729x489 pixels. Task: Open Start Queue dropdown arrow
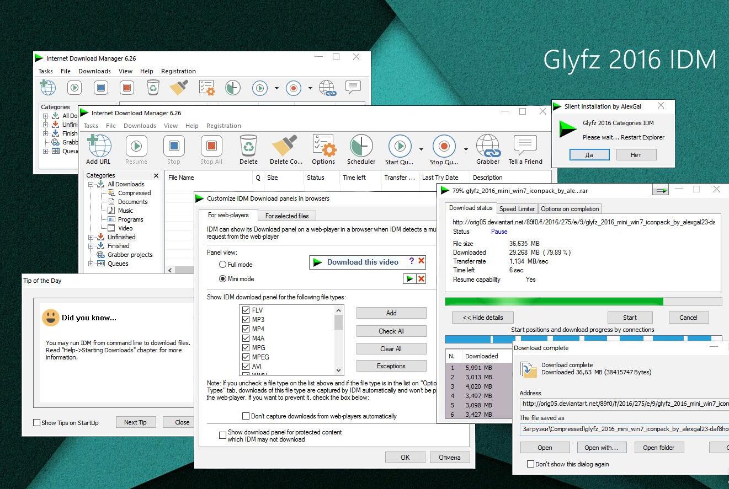coord(421,149)
